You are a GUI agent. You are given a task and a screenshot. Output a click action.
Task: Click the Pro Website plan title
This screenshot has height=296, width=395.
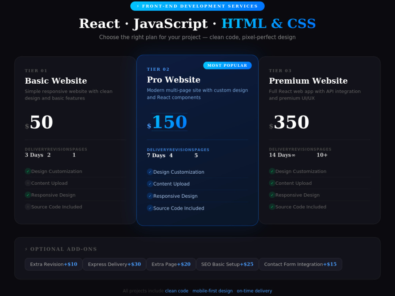(x=173, y=80)
